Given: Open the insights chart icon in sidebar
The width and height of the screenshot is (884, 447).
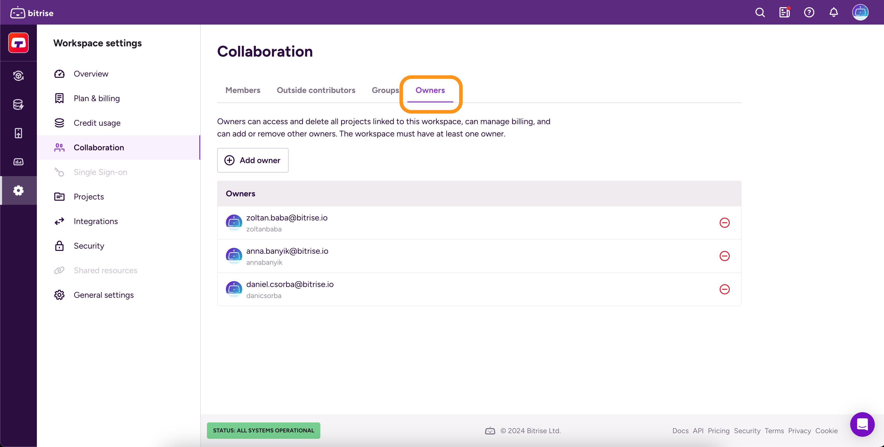Looking at the screenshot, I should tap(18, 162).
